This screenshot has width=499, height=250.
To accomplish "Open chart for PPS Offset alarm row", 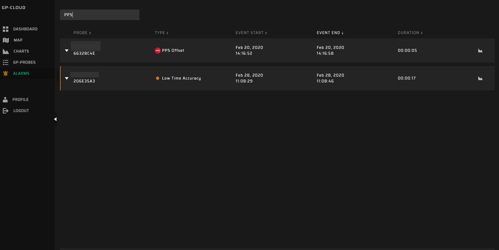I will [480, 50].
